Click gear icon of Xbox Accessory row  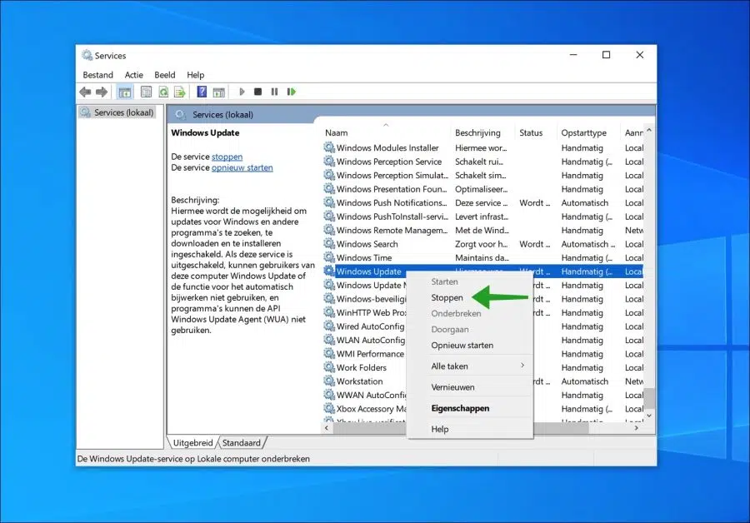tap(329, 408)
